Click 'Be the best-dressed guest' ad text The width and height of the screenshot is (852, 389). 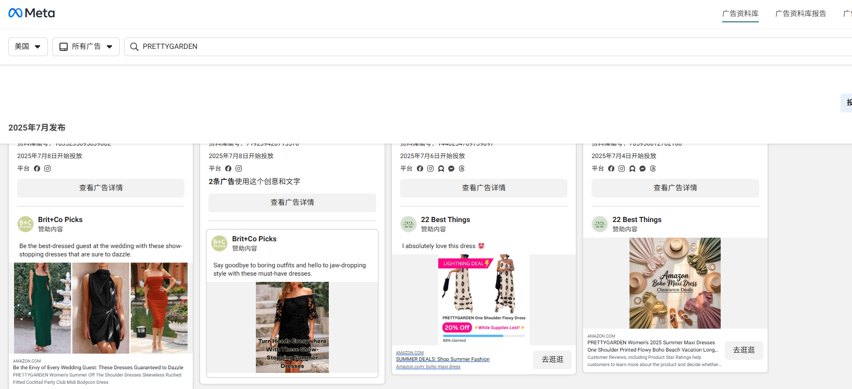pos(101,250)
